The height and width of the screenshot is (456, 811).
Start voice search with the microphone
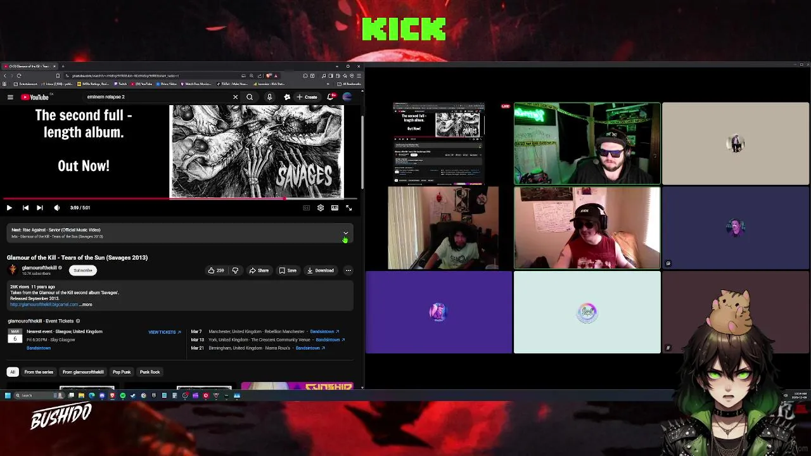(269, 97)
